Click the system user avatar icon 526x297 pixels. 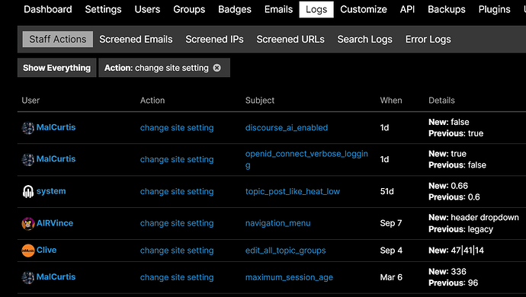(x=28, y=191)
